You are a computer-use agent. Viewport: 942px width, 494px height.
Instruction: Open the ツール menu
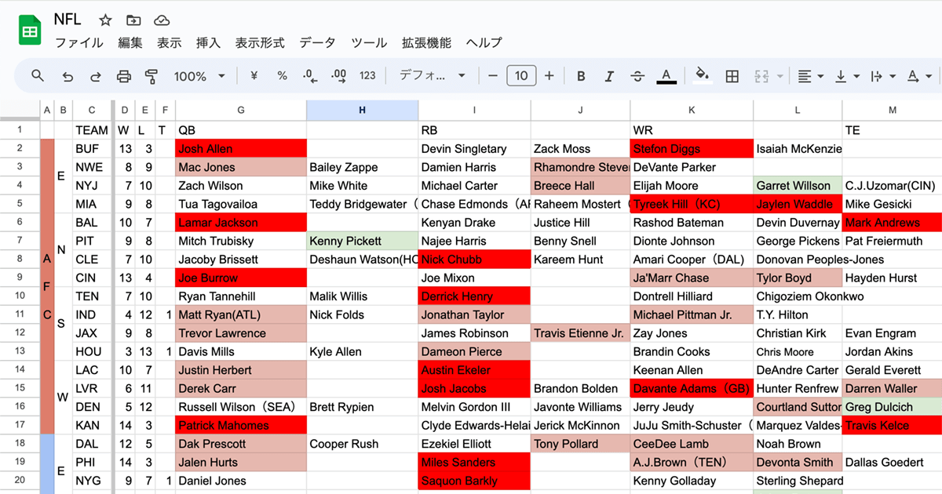tap(369, 43)
